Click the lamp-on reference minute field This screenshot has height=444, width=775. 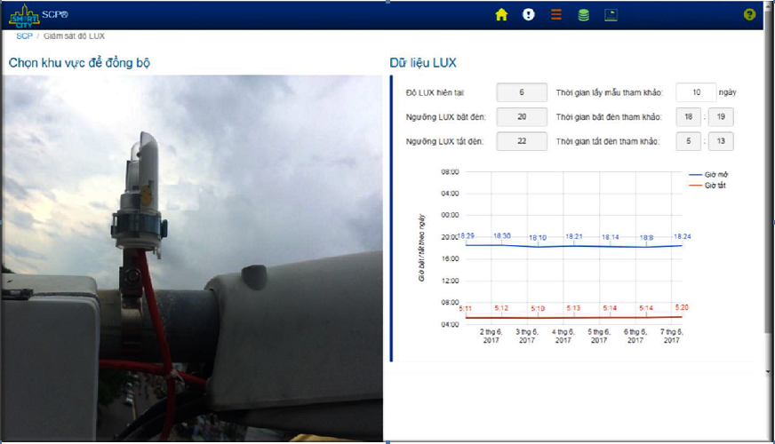point(721,117)
